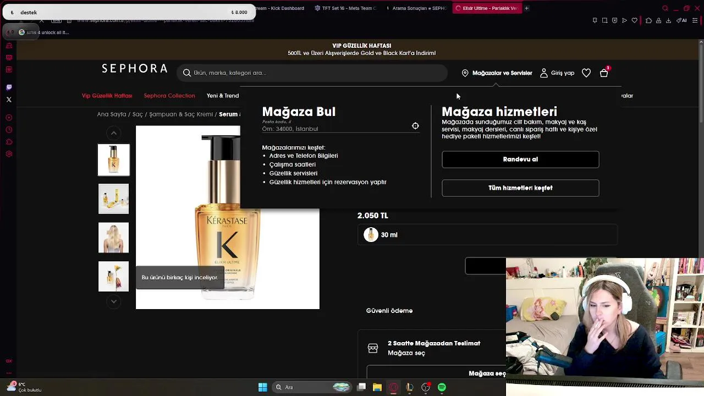Viewport: 704px width, 396px height.
Task: Open the shopping basket icon
Action: 604,73
